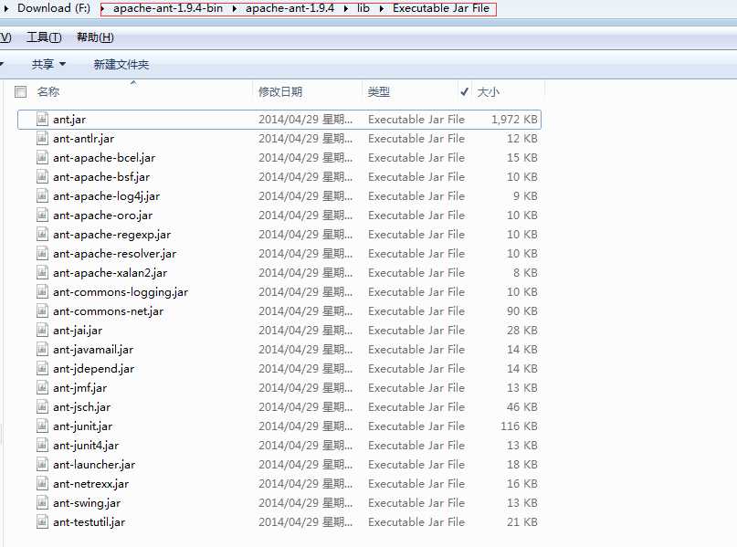Viewport: 737px width, 547px height.
Task: Select the ant-apache-log4j.jar file name
Action: click(x=107, y=196)
